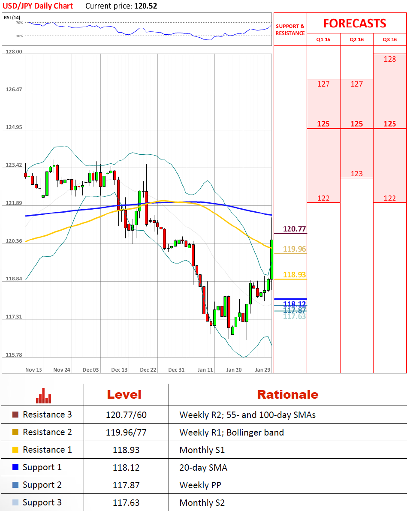Select the Q3 16 forecast column header
Screen dimensions: 410x511
(x=390, y=39)
